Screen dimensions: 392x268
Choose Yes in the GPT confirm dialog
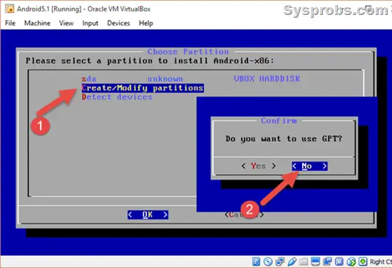pyautogui.click(x=259, y=166)
